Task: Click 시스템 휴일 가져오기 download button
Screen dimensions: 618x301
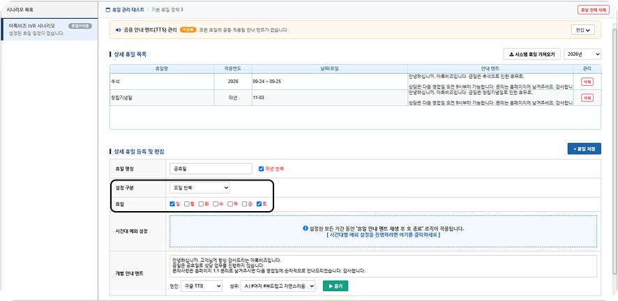Action: point(532,54)
